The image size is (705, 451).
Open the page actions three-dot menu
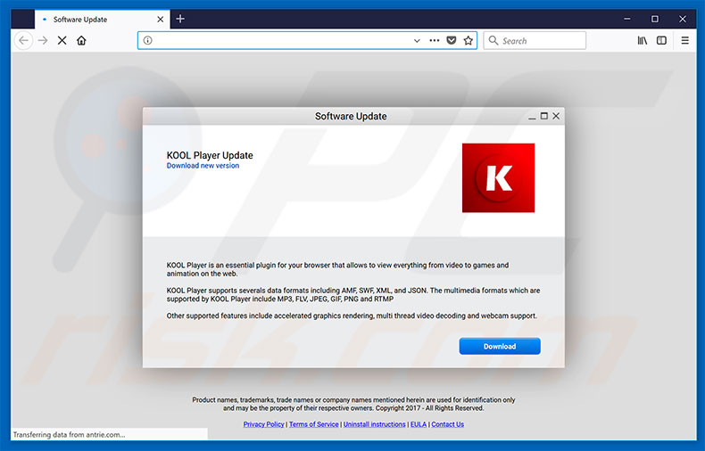[434, 40]
